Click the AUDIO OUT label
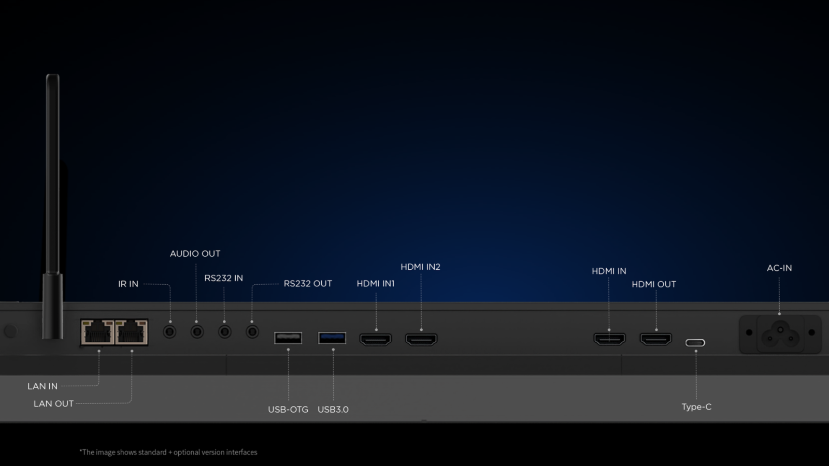The height and width of the screenshot is (466, 829). pyautogui.click(x=195, y=254)
